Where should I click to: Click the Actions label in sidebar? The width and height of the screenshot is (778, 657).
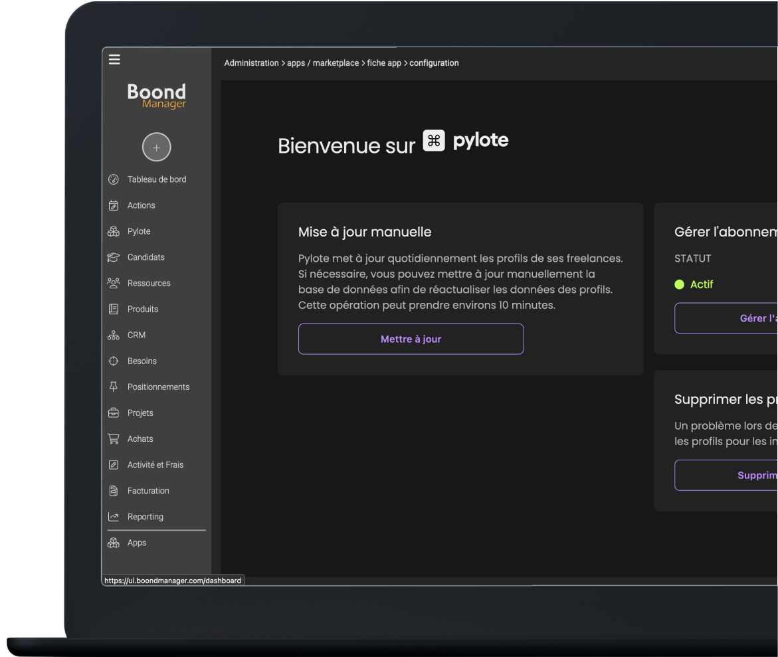[x=142, y=205]
